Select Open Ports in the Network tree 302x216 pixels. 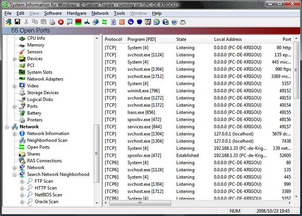click(x=38, y=147)
